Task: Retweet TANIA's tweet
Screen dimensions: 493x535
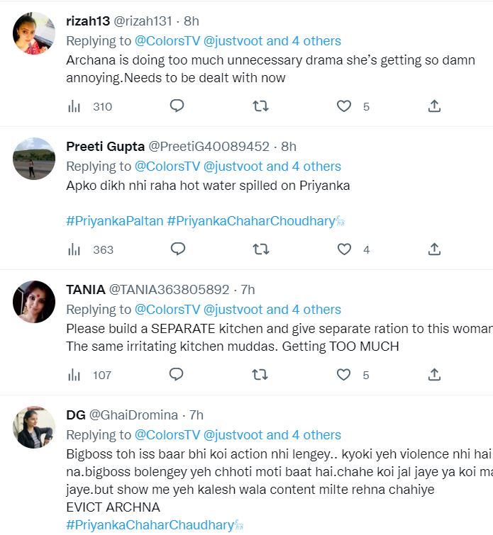Action: 260,375
